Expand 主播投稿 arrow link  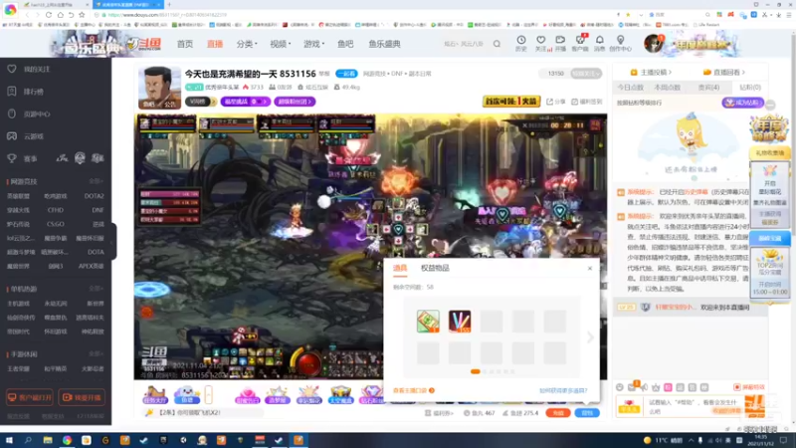point(652,72)
